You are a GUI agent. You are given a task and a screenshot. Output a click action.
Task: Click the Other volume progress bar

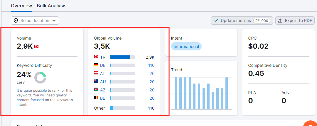[122, 108]
